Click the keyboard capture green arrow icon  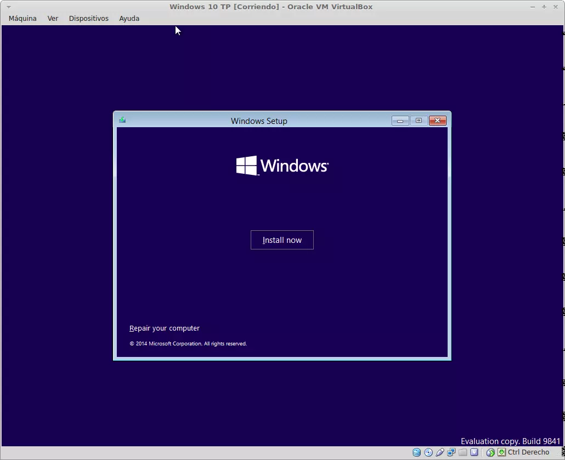pyautogui.click(x=501, y=452)
